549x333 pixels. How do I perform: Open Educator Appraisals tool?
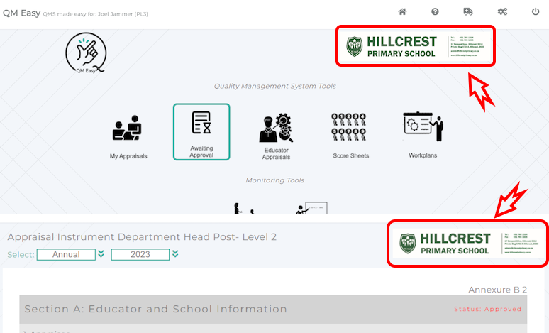click(x=275, y=135)
